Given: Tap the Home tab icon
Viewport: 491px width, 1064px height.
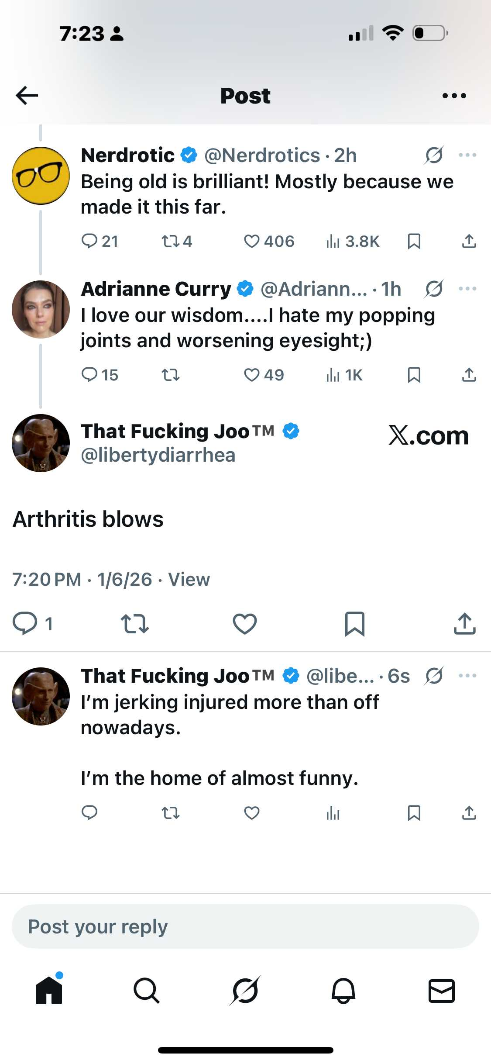Looking at the screenshot, I should coord(49,990).
